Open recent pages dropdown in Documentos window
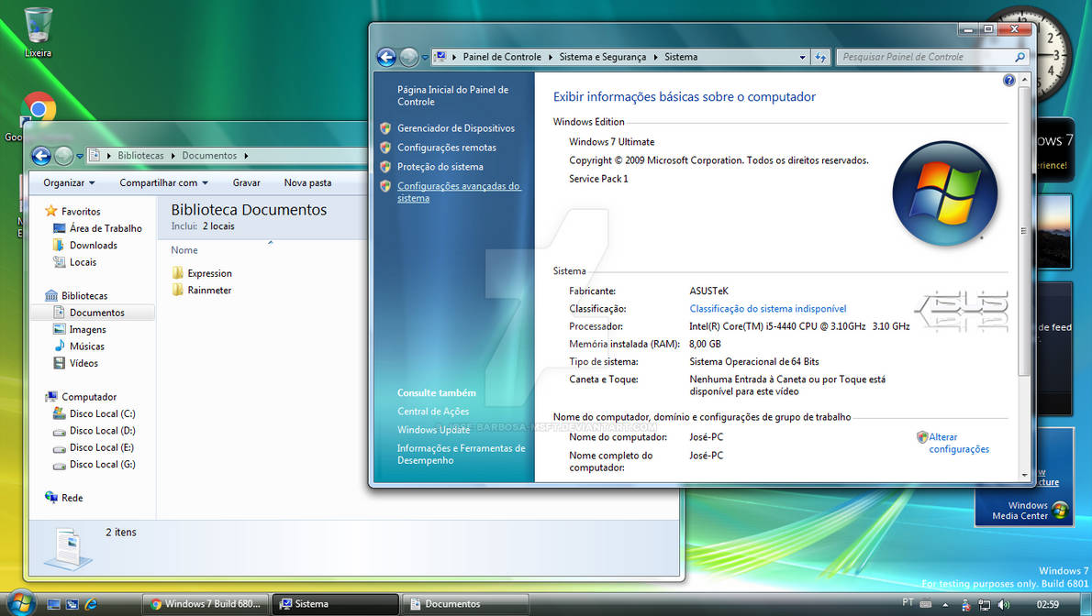This screenshot has height=616, width=1092. pyautogui.click(x=80, y=157)
